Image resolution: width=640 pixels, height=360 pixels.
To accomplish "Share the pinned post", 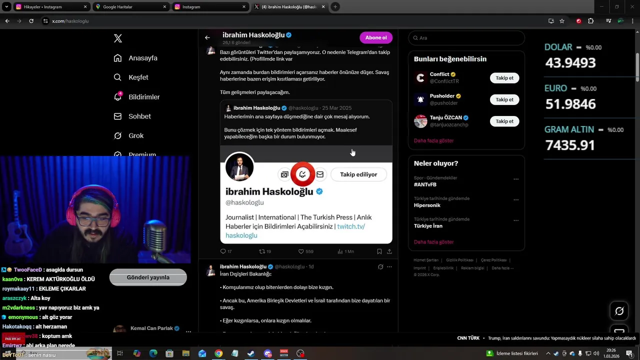I will [x=389, y=251].
